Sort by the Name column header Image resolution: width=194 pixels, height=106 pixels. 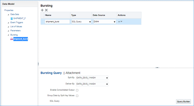57,15
